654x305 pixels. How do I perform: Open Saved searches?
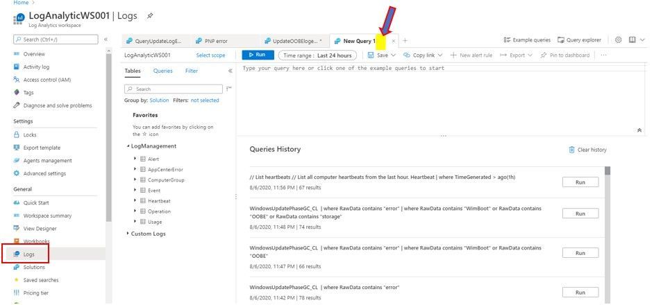(x=41, y=280)
